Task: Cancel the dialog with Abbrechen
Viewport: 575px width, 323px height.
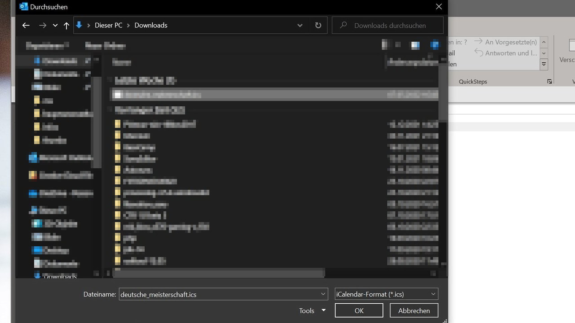Action: click(414, 310)
